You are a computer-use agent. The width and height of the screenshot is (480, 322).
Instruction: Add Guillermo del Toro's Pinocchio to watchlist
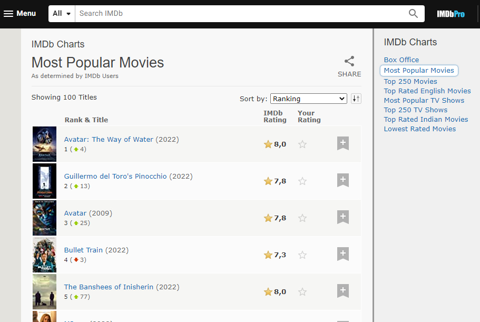(343, 180)
